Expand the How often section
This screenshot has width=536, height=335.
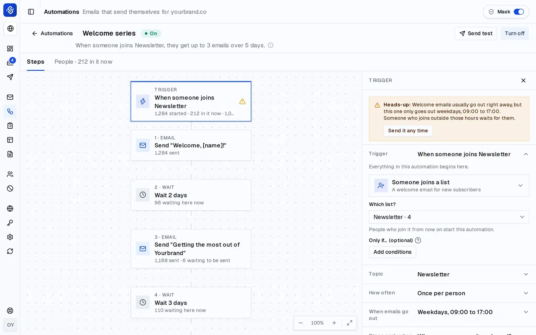tap(449, 293)
